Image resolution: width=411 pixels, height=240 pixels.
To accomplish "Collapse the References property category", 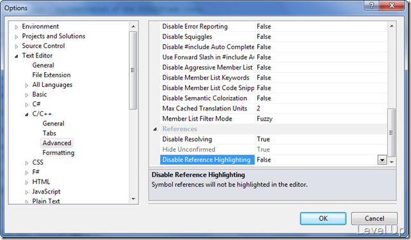I will pos(155,129).
